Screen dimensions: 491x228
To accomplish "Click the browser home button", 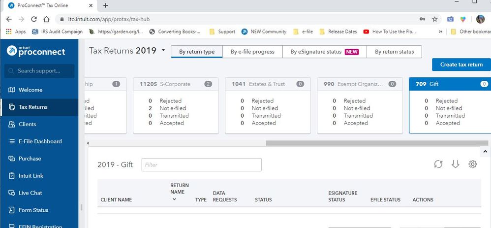I will point(46,19).
